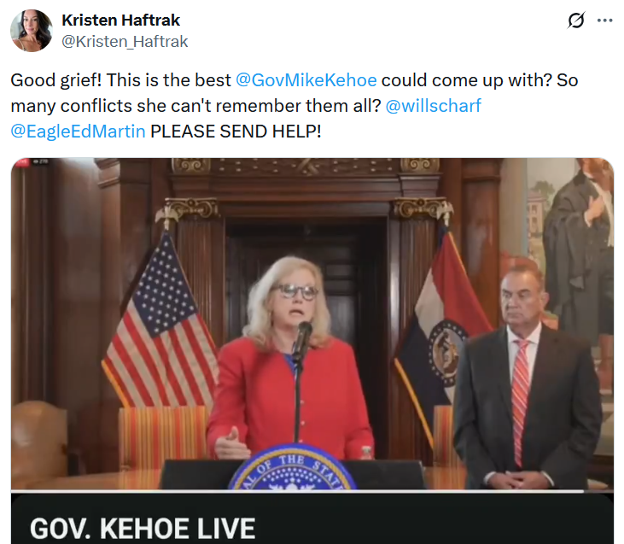Click the woman speaking in red jacket
The image size is (624, 544).
click(x=289, y=359)
